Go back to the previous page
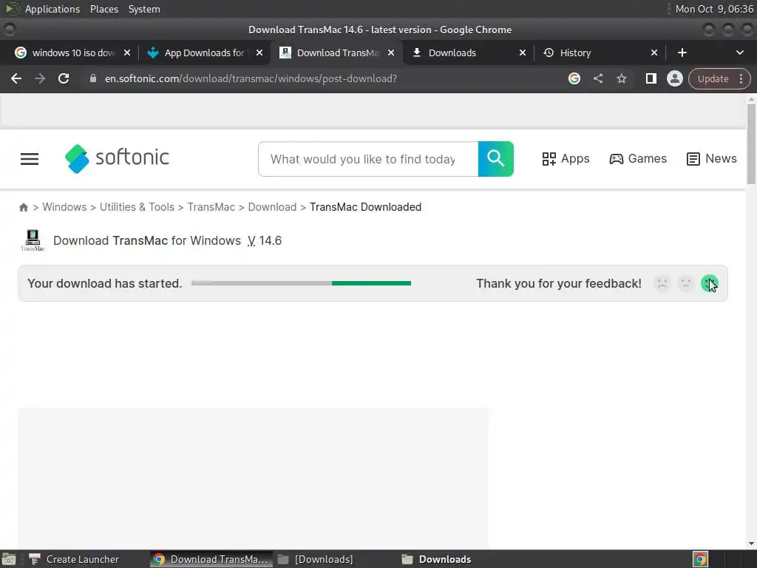Image resolution: width=757 pixels, height=568 pixels. 16,78
